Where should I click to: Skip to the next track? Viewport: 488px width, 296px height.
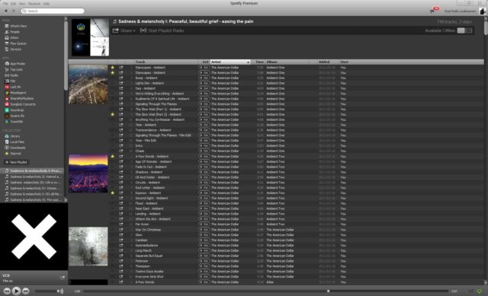tap(26, 291)
